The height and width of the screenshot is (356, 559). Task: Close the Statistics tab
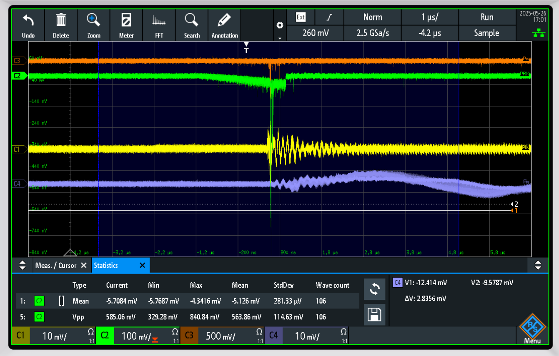[142, 265]
